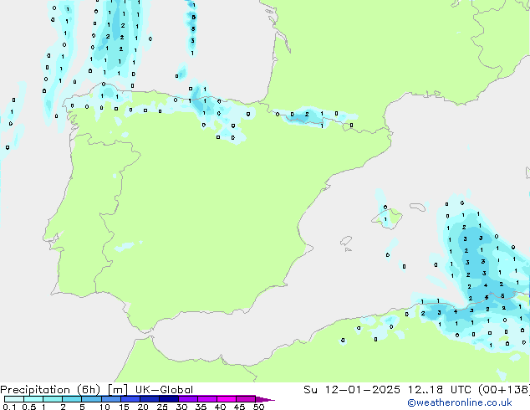Click the '30' legend scale label

pyautogui.click(x=182, y=407)
